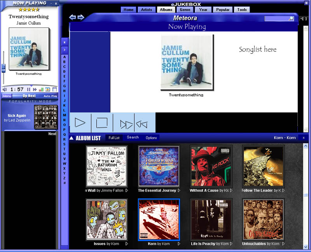Screen dimensions: 311x252
Task: Click the large Play triangle button
Action: (x=80, y=123)
